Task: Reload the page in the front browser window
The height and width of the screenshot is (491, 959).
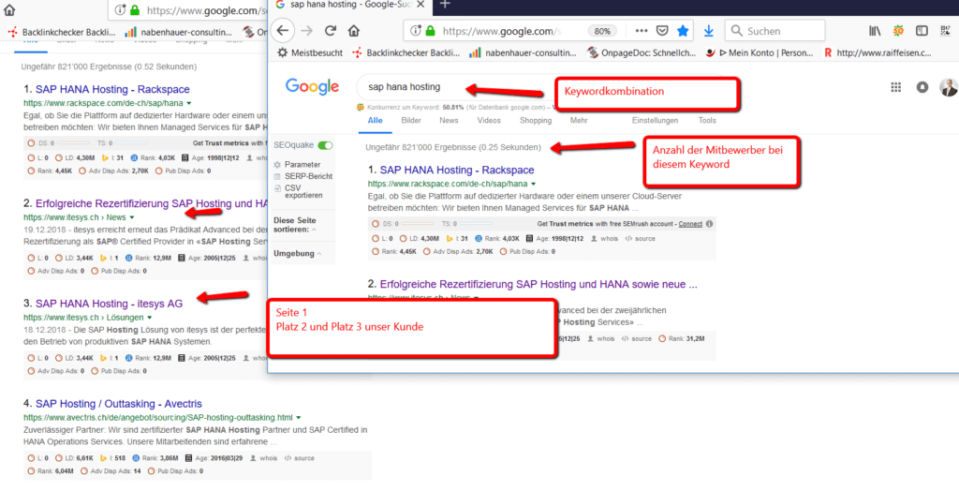Action: (329, 30)
